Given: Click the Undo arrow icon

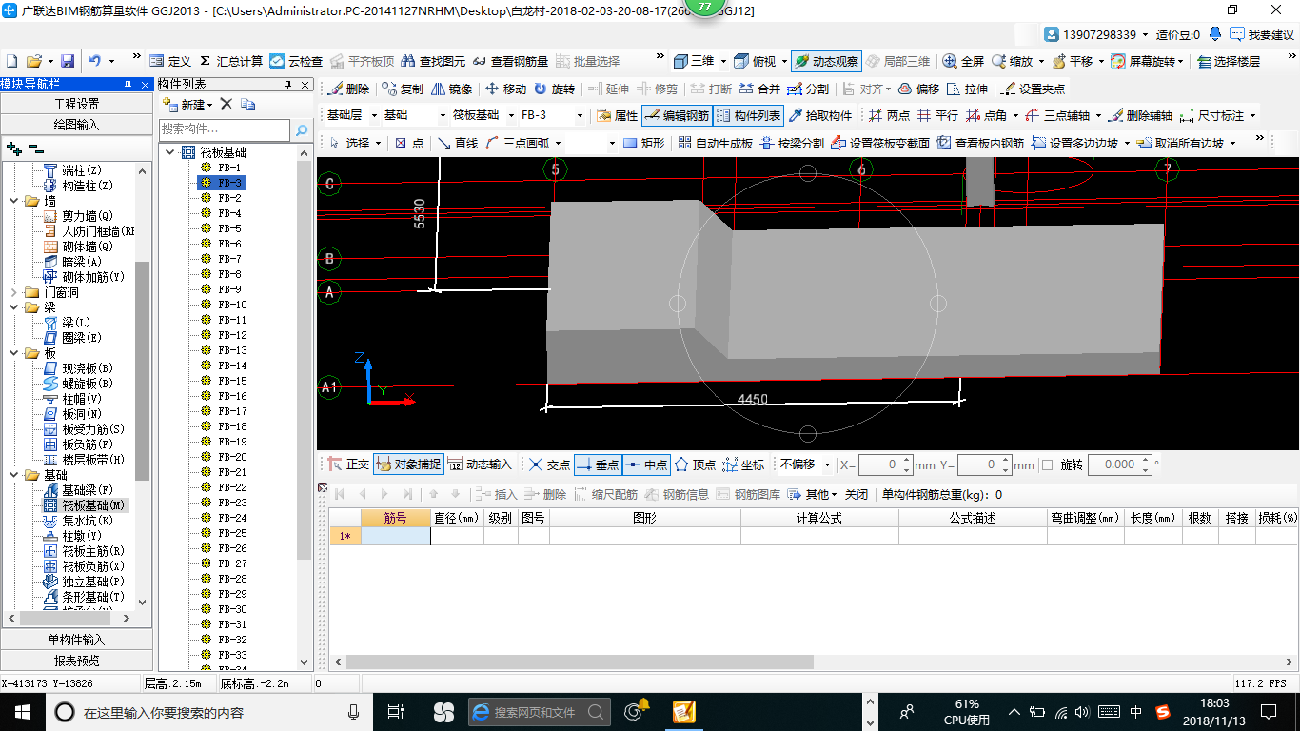Looking at the screenshot, I should tap(95, 61).
